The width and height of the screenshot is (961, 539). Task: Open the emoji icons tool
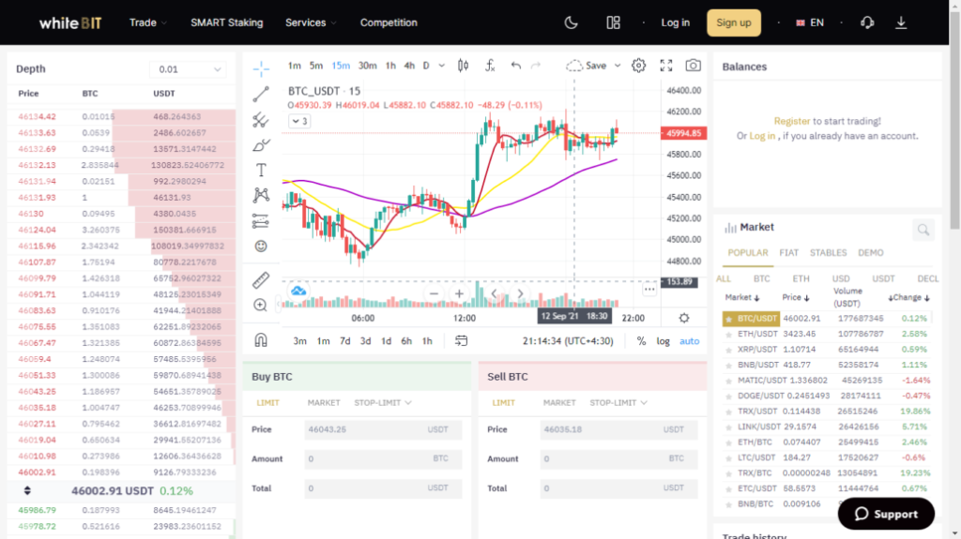(x=261, y=247)
